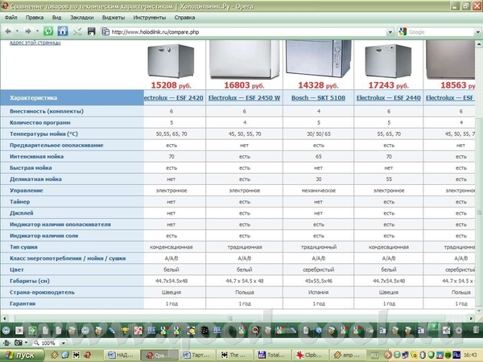Click the Страна-производитель row label

tap(42, 292)
